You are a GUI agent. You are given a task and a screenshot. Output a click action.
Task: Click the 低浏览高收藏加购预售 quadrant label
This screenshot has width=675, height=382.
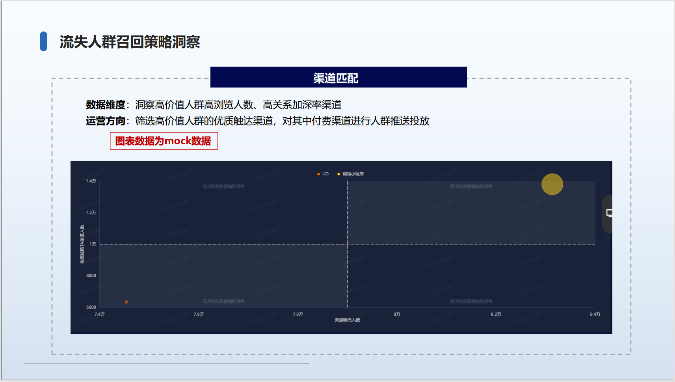click(223, 186)
